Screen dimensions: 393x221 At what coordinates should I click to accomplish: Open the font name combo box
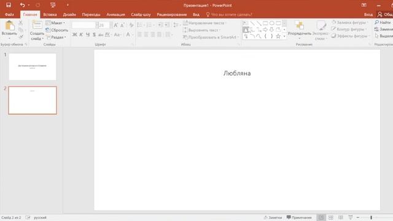[85, 25]
